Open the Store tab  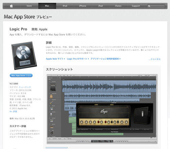click(29, 6)
